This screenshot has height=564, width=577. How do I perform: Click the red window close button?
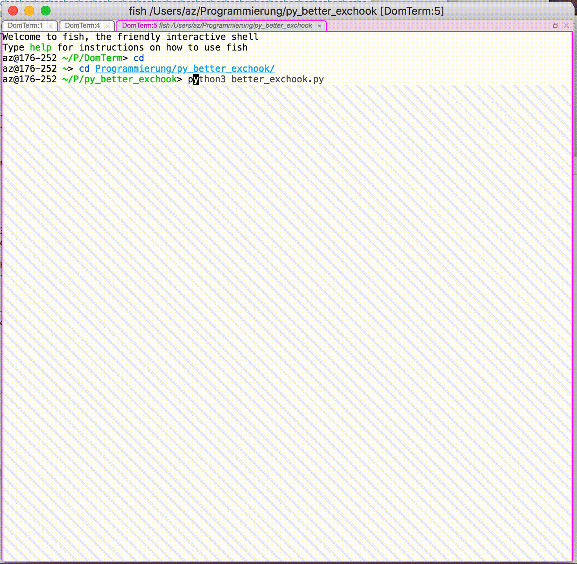pos(13,11)
